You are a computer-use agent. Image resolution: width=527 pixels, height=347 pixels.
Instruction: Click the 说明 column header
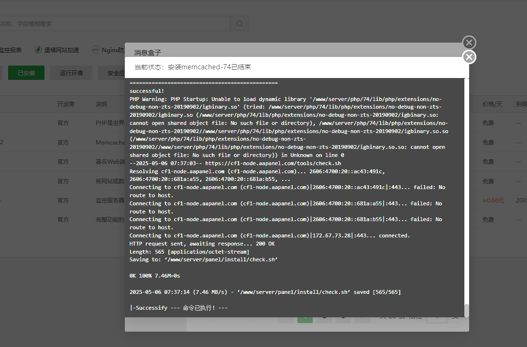(x=101, y=104)
